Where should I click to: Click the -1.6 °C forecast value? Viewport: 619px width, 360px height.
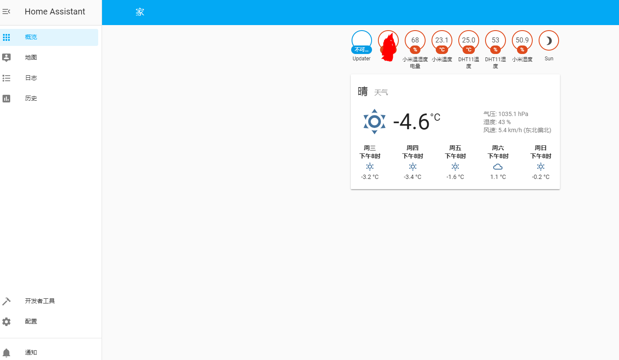(455, 177)
